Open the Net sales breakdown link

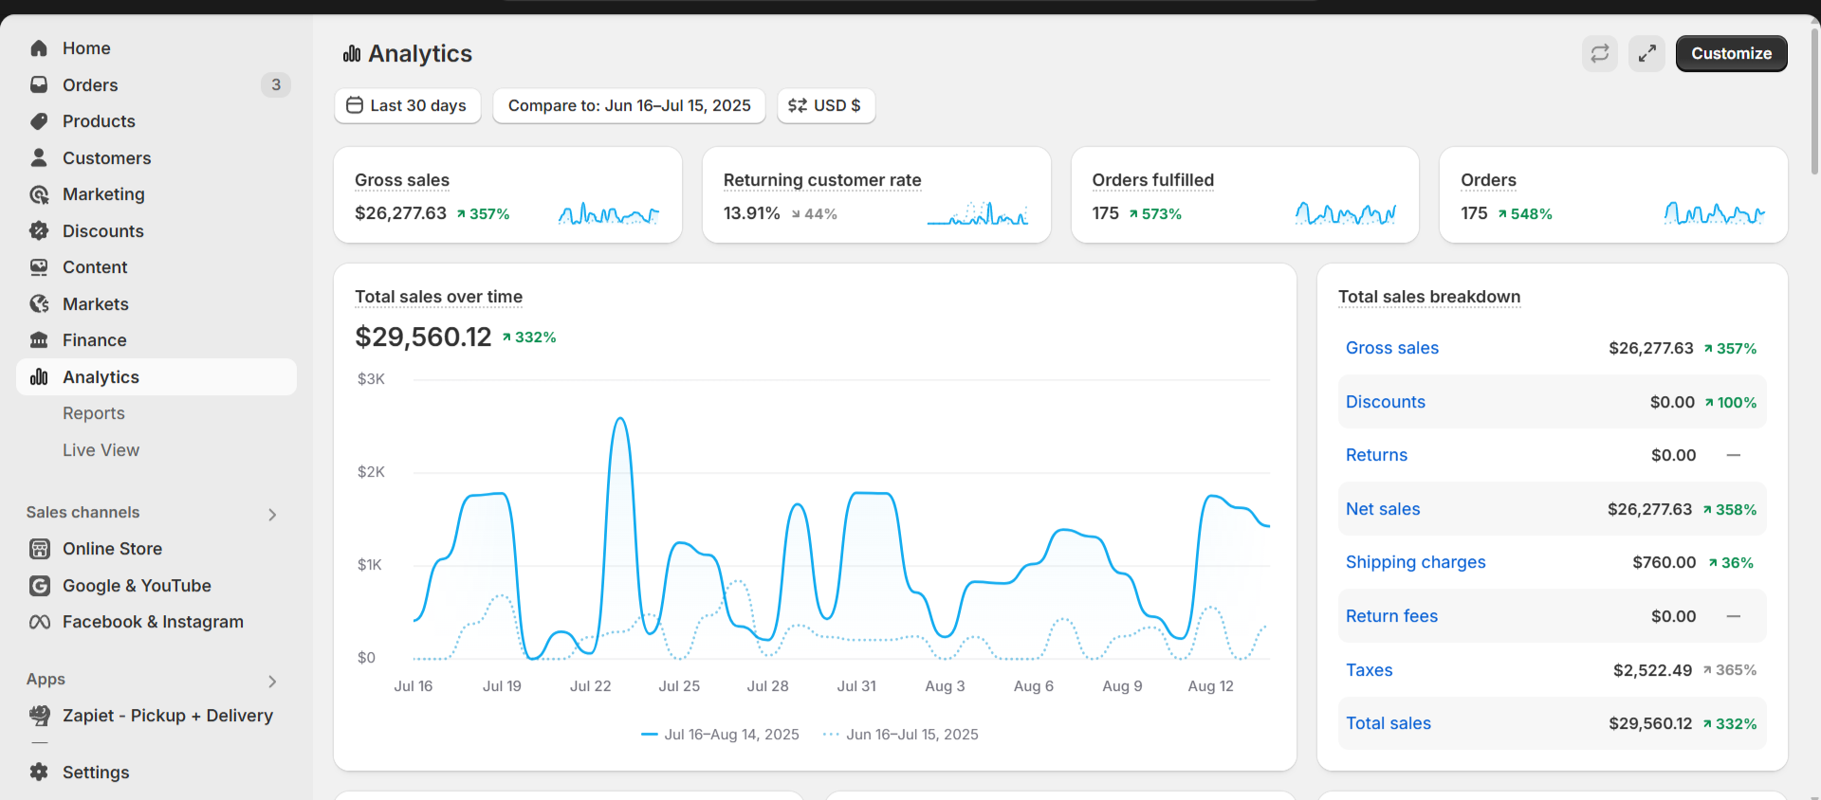click(x=1383, y=509)
